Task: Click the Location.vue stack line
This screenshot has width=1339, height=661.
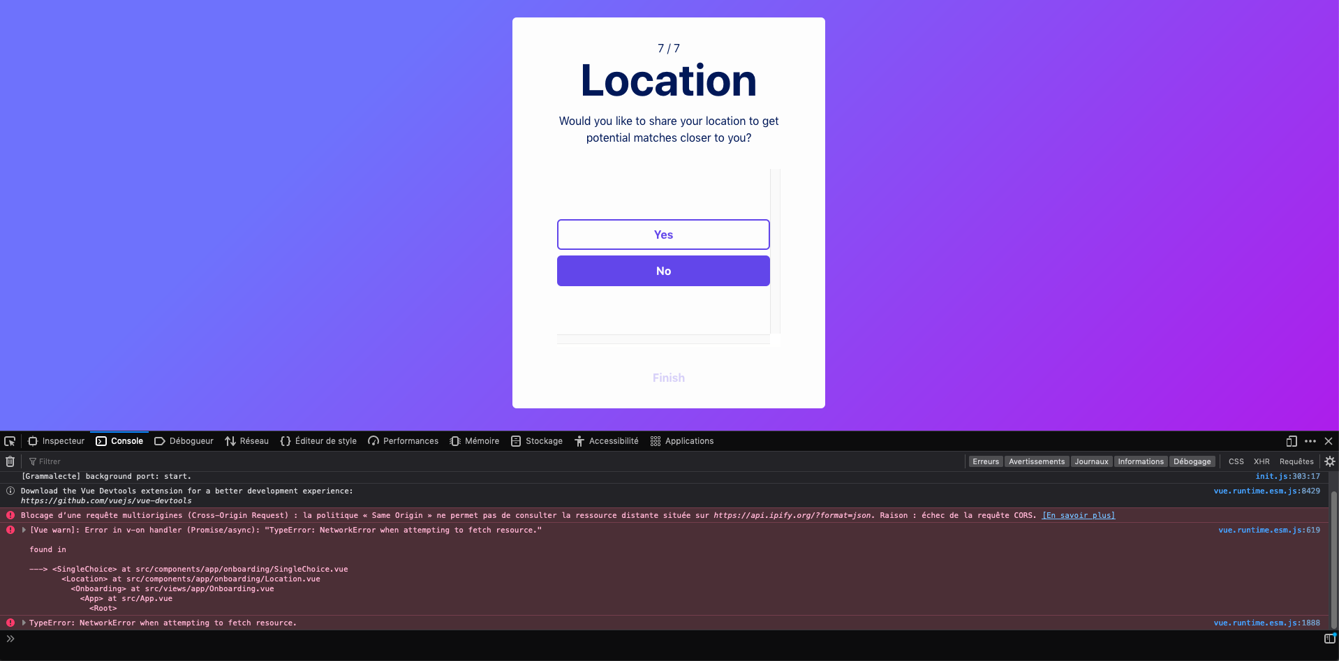Action: click(191, 579)
